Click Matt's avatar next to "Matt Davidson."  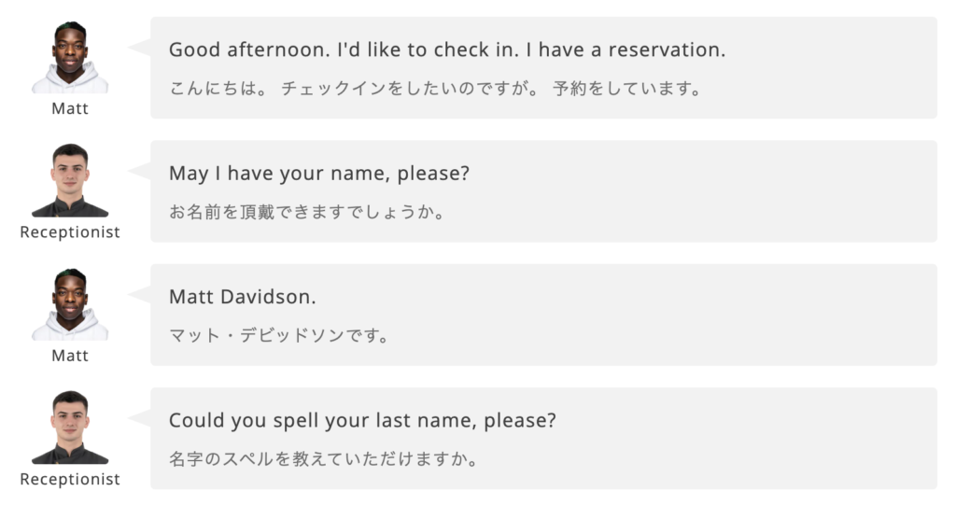coord(70,305)
